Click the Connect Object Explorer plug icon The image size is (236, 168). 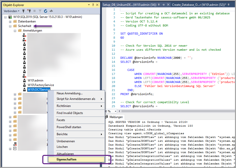[23, 11]
